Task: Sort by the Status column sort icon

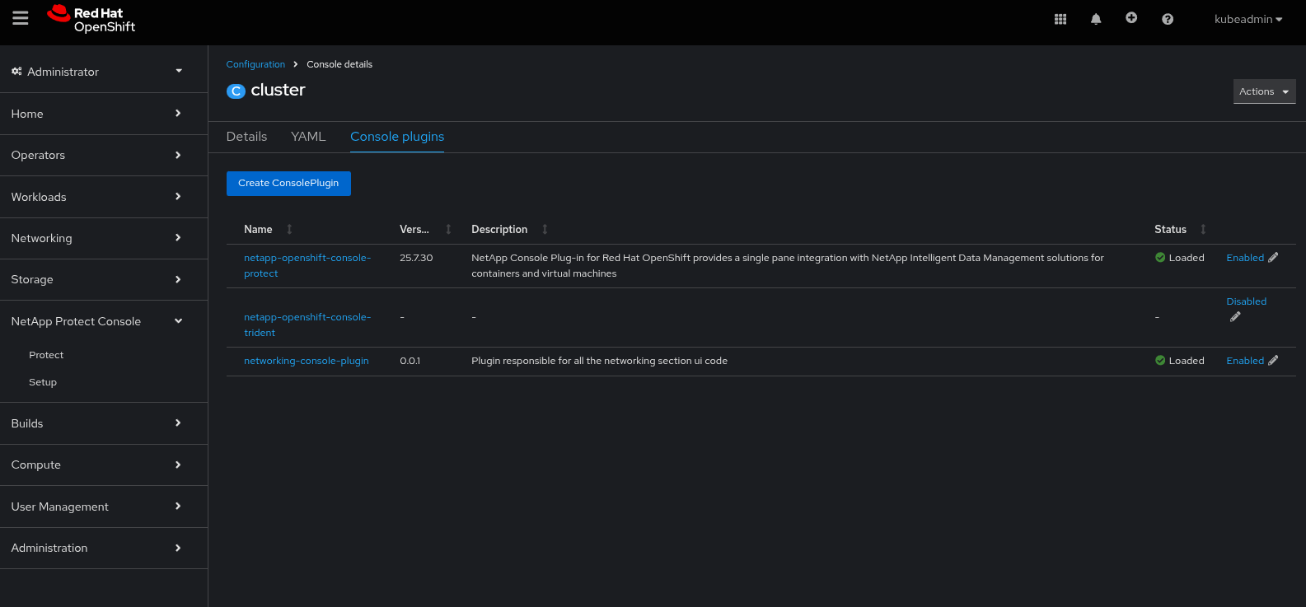Action: (x=1203, y=230)
